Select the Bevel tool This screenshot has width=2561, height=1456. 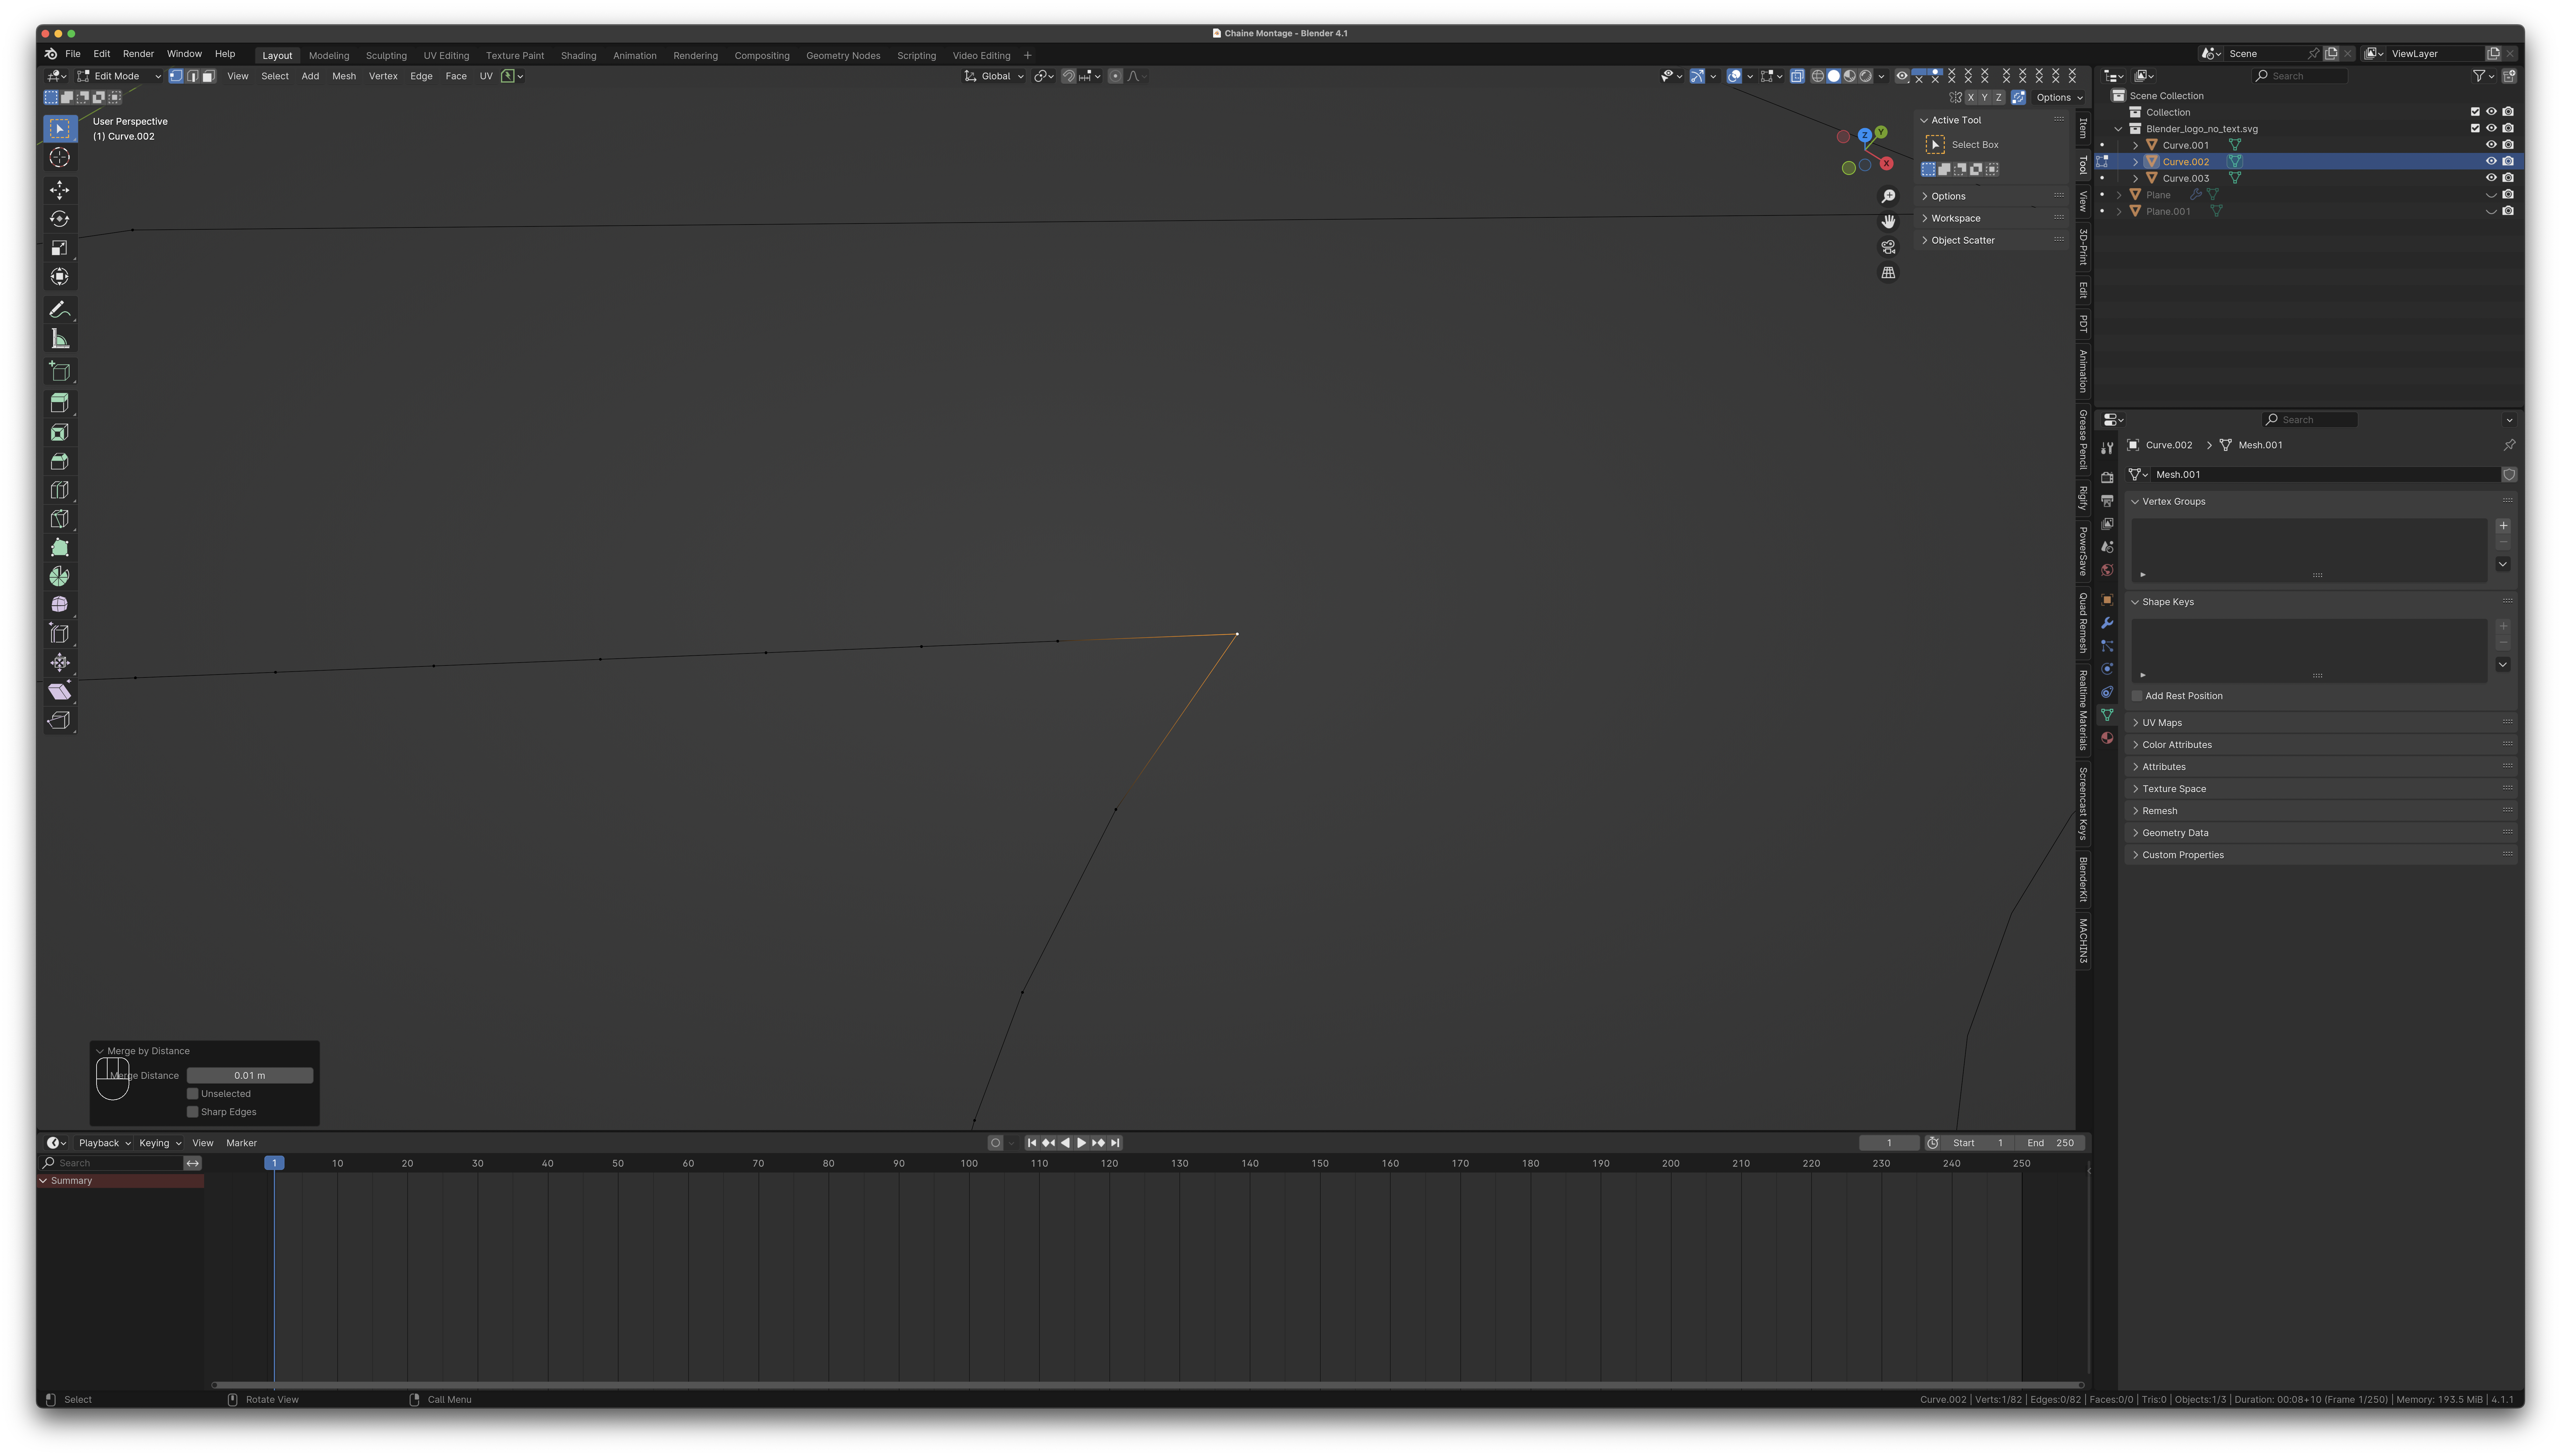click(60, 461)
